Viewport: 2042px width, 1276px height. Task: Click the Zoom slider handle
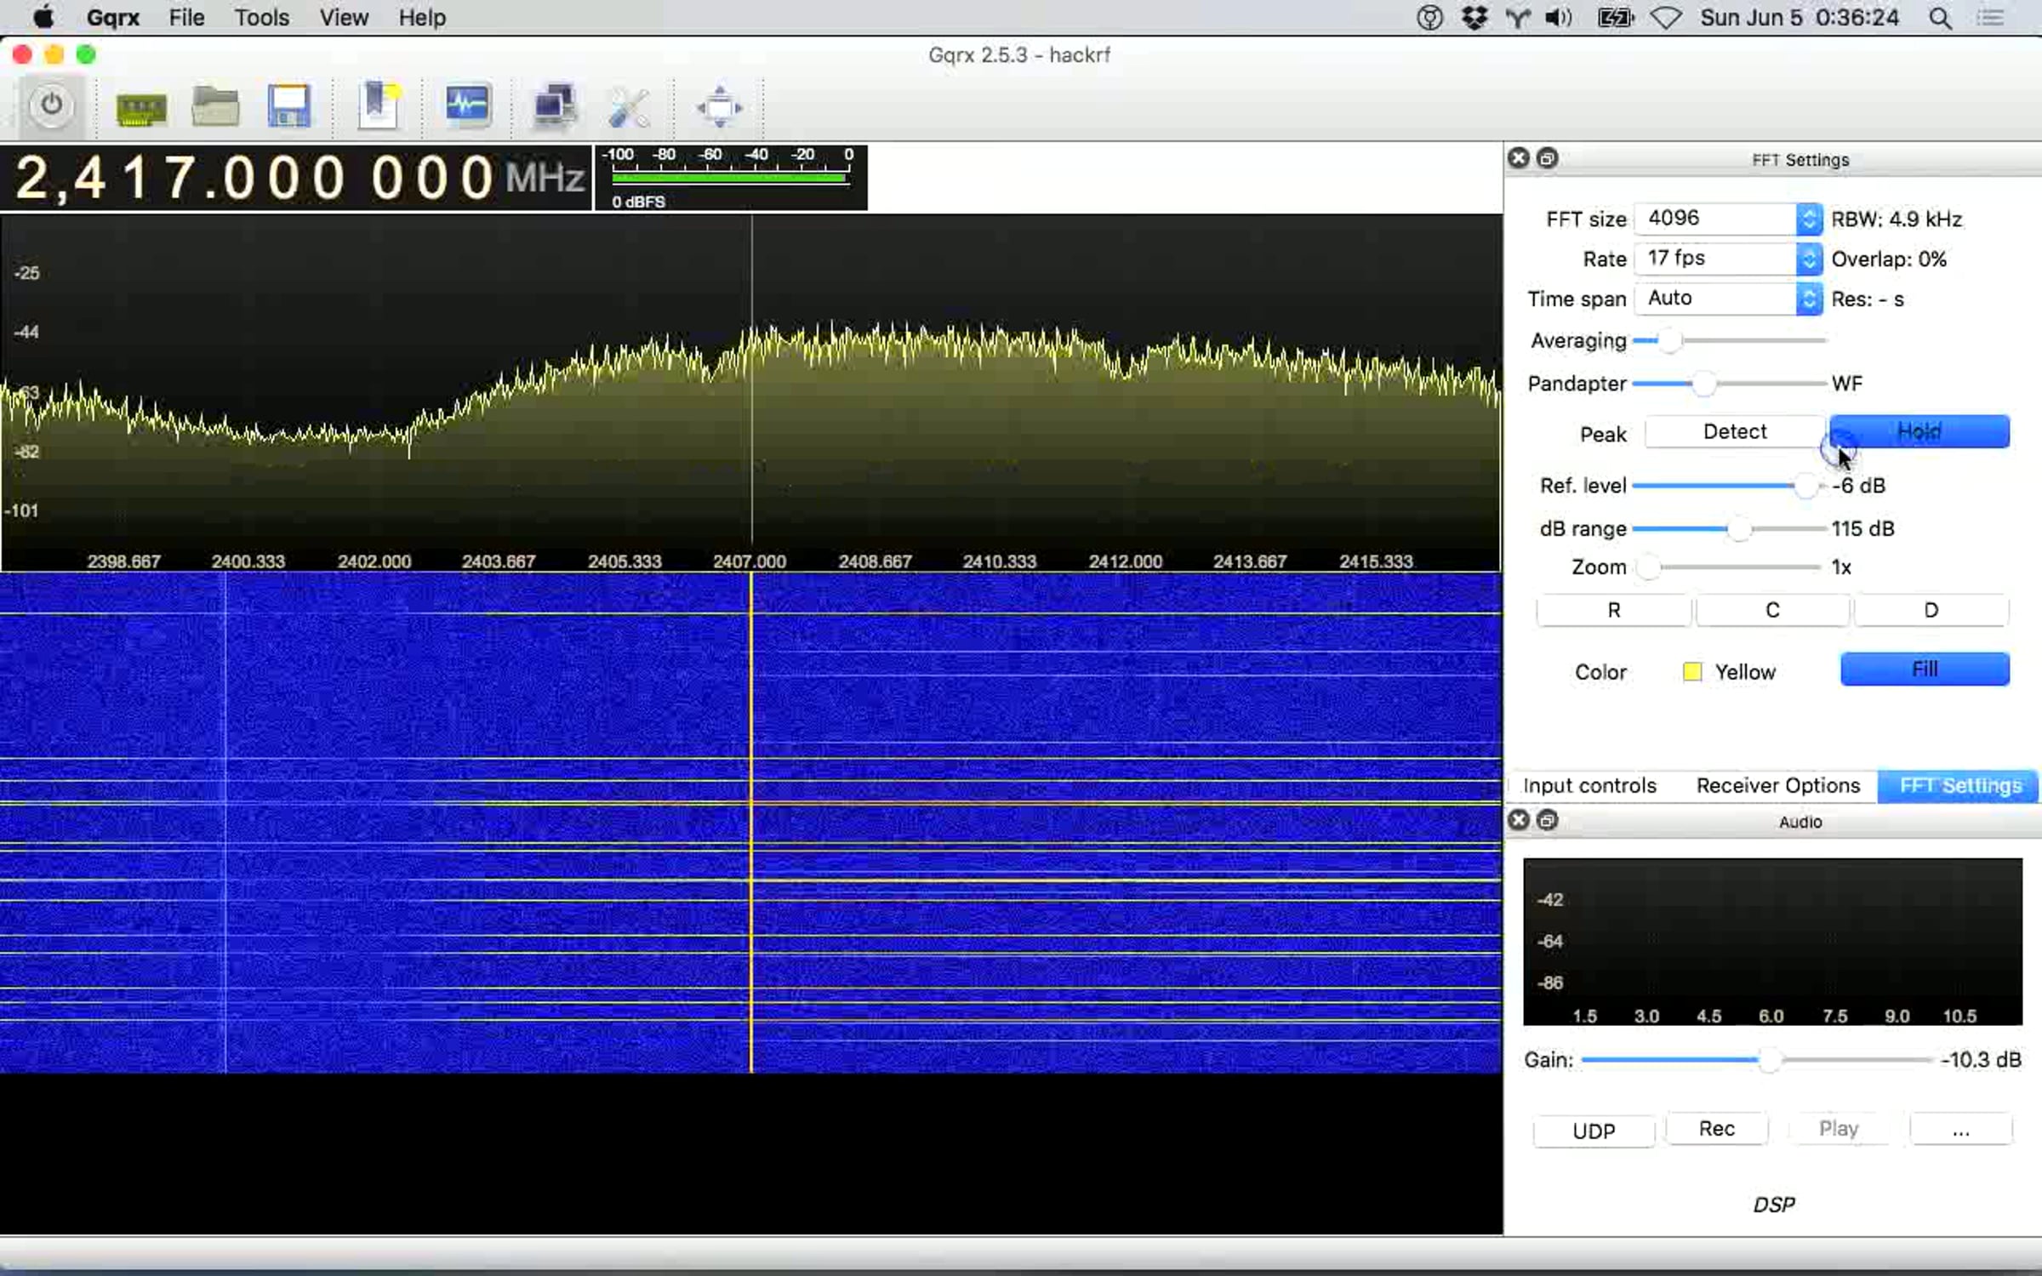(1648, 567)
